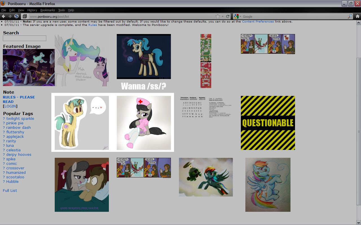This screenshot has width=361, height=225.
Task: Click the question mark beside Hubble
Action: tap(4, 181)
